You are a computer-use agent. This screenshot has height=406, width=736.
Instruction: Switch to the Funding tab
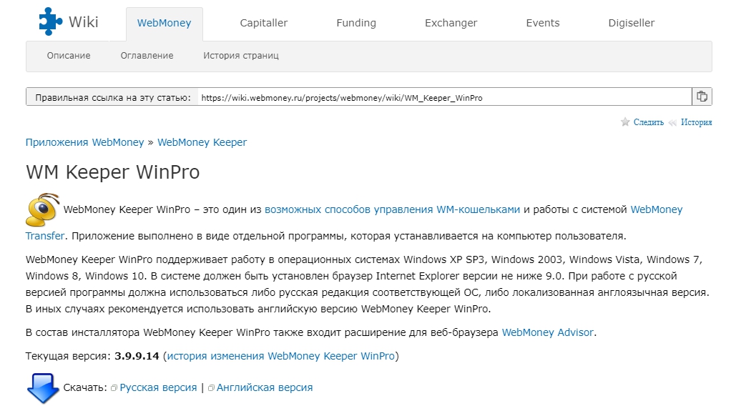pos(356,23)
